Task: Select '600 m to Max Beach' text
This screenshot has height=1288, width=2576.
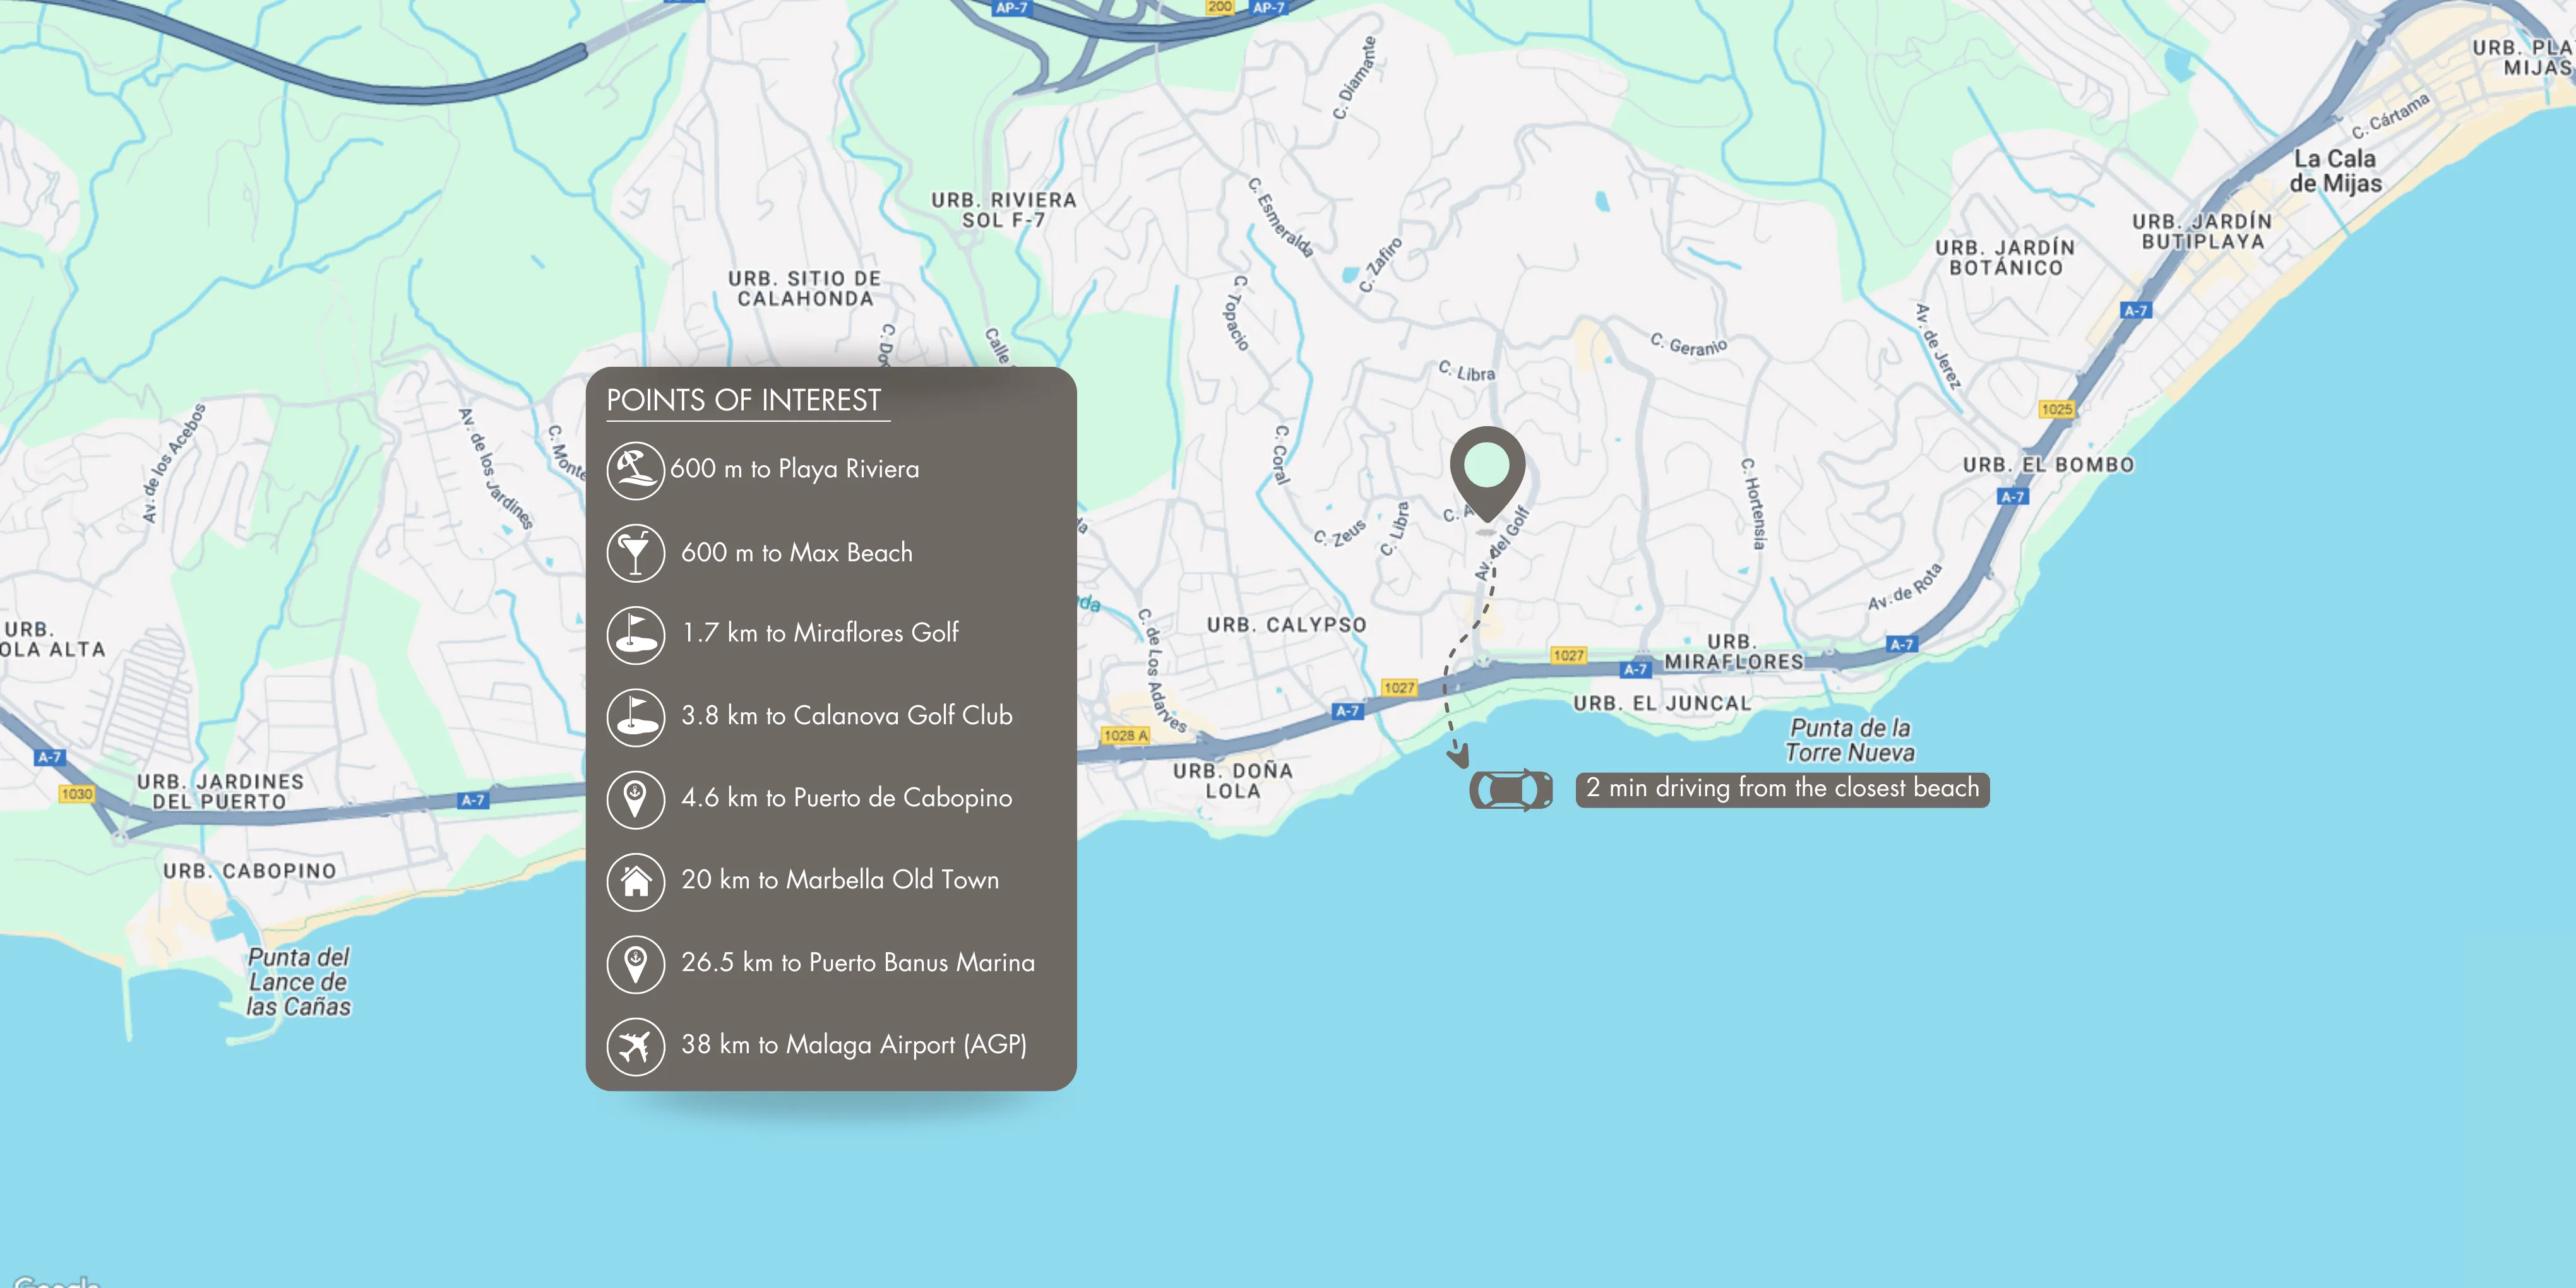Action: click(x=797, y=552)
